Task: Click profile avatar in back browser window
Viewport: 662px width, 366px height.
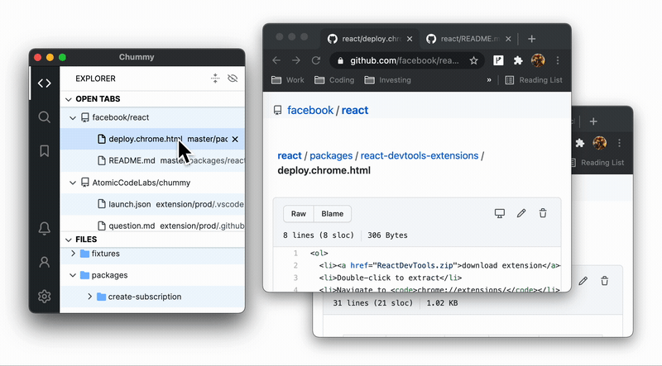Action: point(599,144)
